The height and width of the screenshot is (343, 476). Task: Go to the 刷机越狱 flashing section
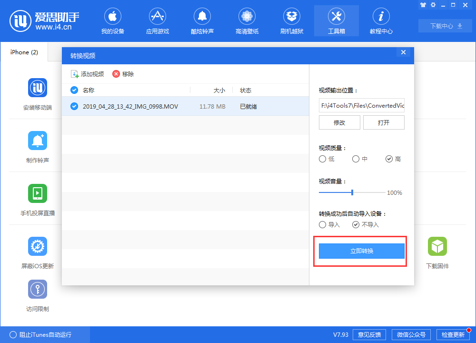pos(291,21)
